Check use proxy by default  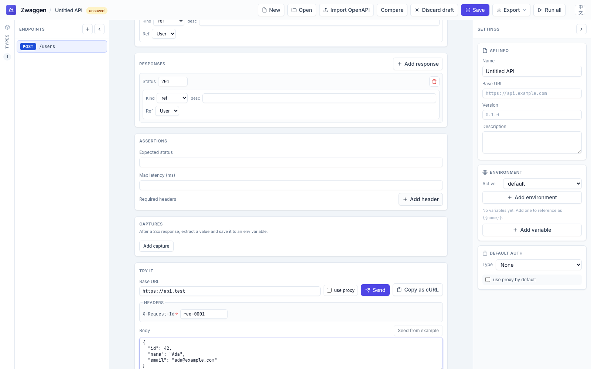(x=488, y=279)
